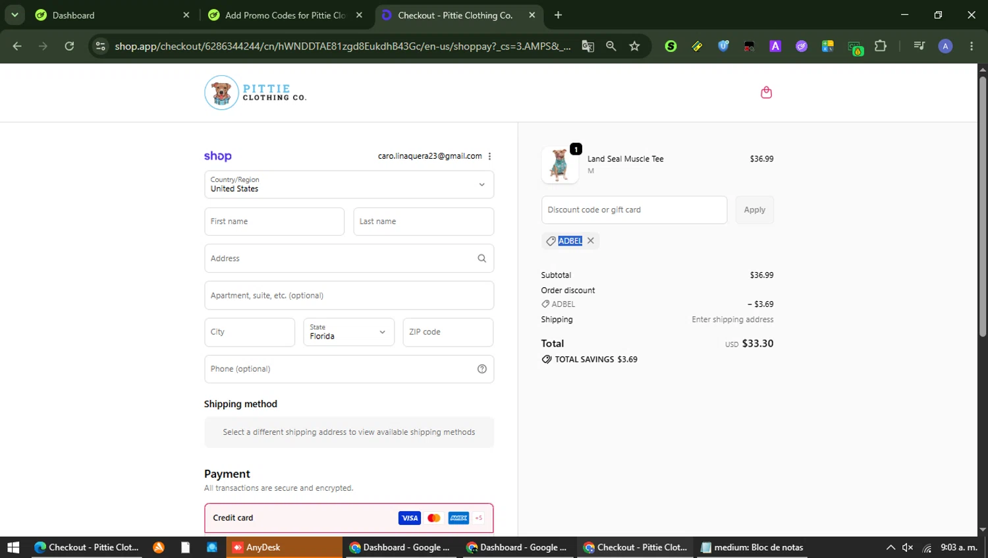Click the ADBEL discount tag text
Screen dimensions: 988x558
(x=570, y=241)
